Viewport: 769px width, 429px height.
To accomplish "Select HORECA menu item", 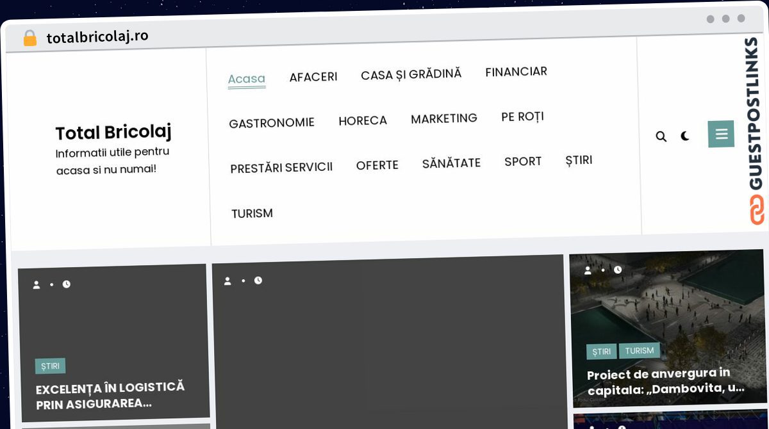I will point(363,120).
